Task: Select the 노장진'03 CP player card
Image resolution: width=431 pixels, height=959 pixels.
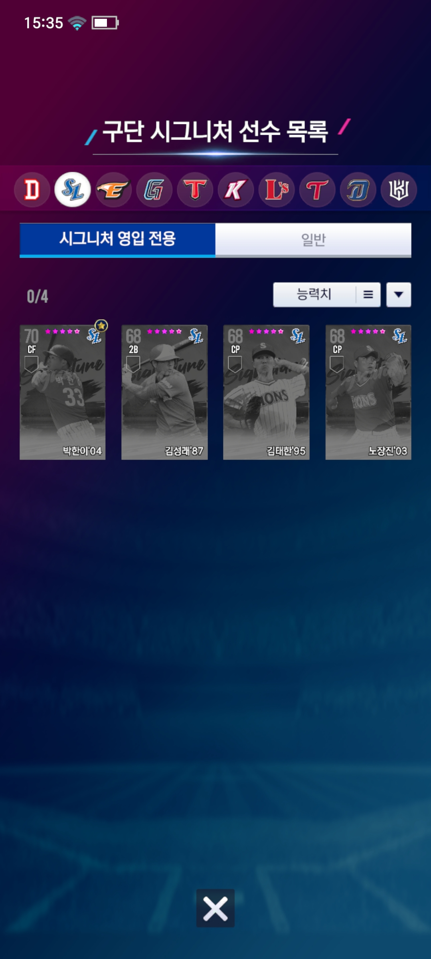Action: [x=368, y=392]
